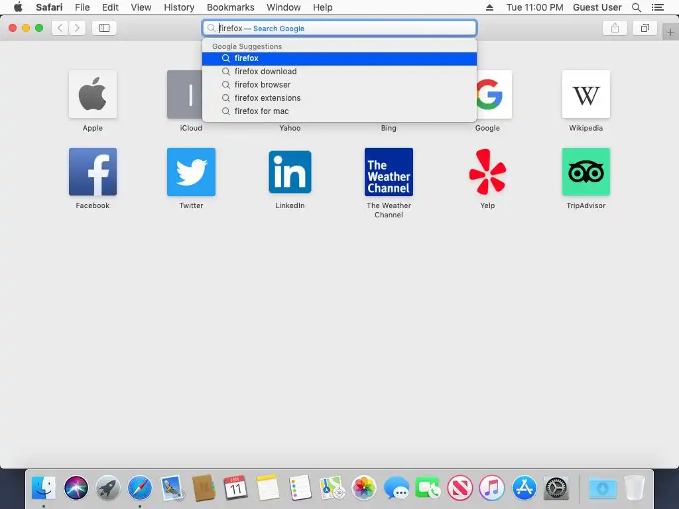The width and height of the screenshot is (679, 509).
Task: Launch Siri from the Dock
Action: 76,487
